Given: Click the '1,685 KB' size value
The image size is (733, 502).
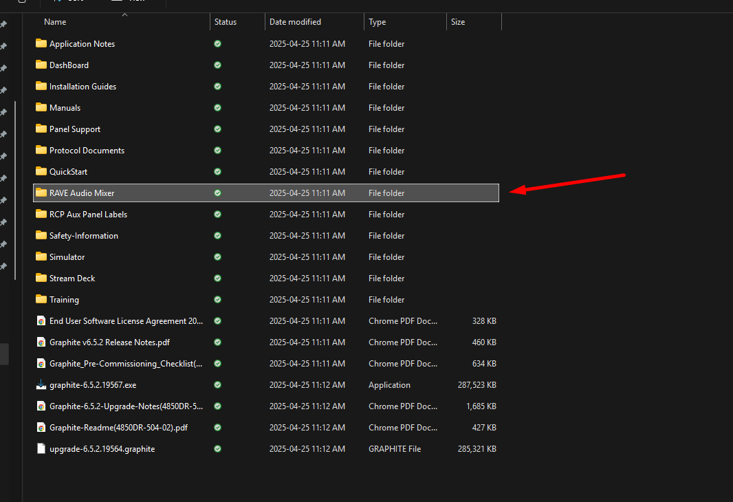Looking at the screenshot, I should click(x=481, y=406).
